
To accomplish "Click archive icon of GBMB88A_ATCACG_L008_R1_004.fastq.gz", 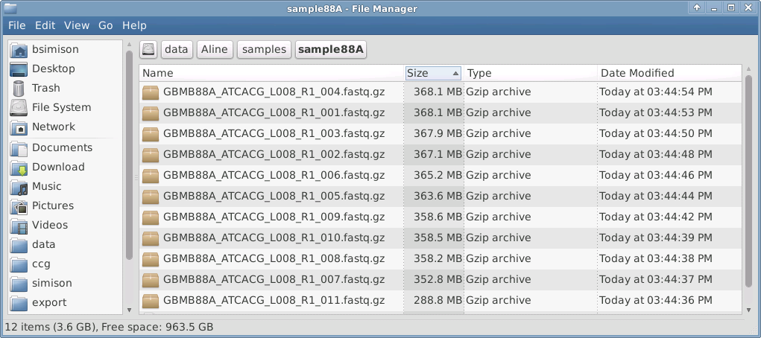I will (151, 92).
